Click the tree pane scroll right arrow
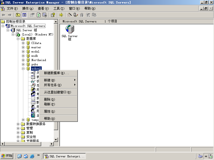The height and width of the screenshot is (160, 214). pos(51,144)
